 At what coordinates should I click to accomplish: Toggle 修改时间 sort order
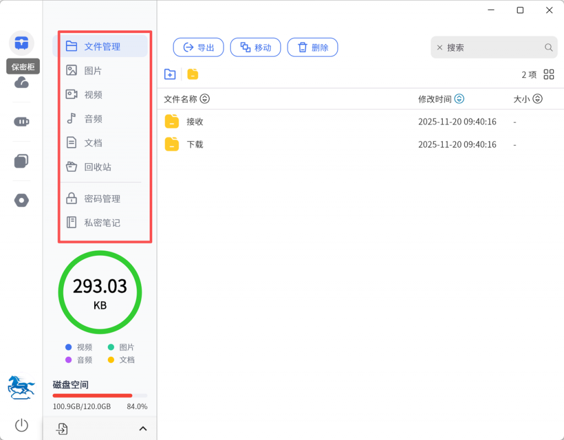point(459,99)
